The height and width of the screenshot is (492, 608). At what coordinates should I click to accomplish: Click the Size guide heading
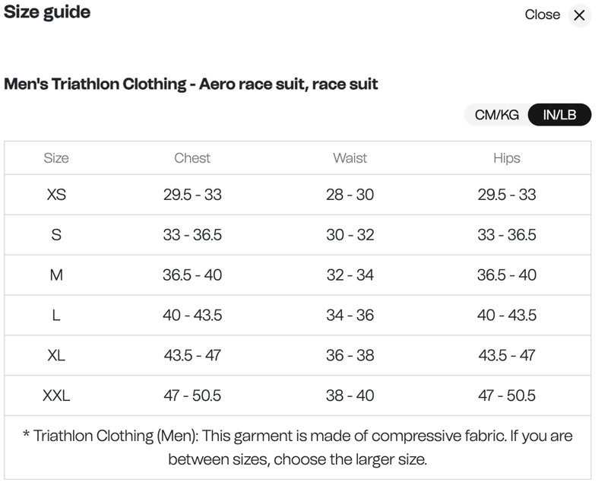[x=47, y=12]
